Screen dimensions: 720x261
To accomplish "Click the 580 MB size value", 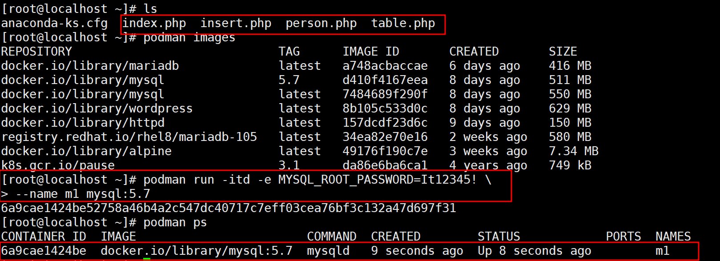I will [x=570, y=137].
